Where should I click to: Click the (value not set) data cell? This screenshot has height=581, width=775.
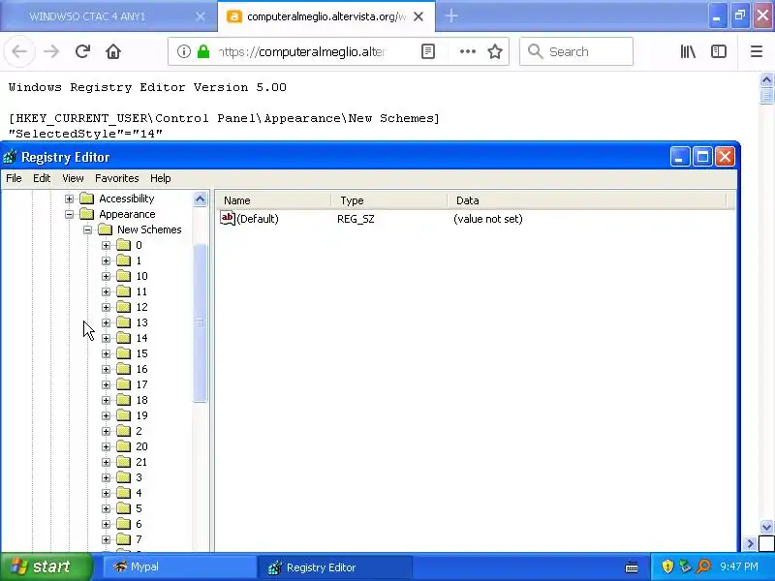[488, 219]
